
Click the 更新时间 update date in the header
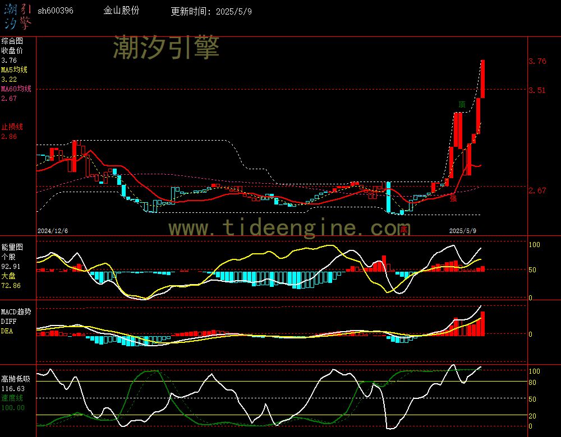click(x=211, y=11)
